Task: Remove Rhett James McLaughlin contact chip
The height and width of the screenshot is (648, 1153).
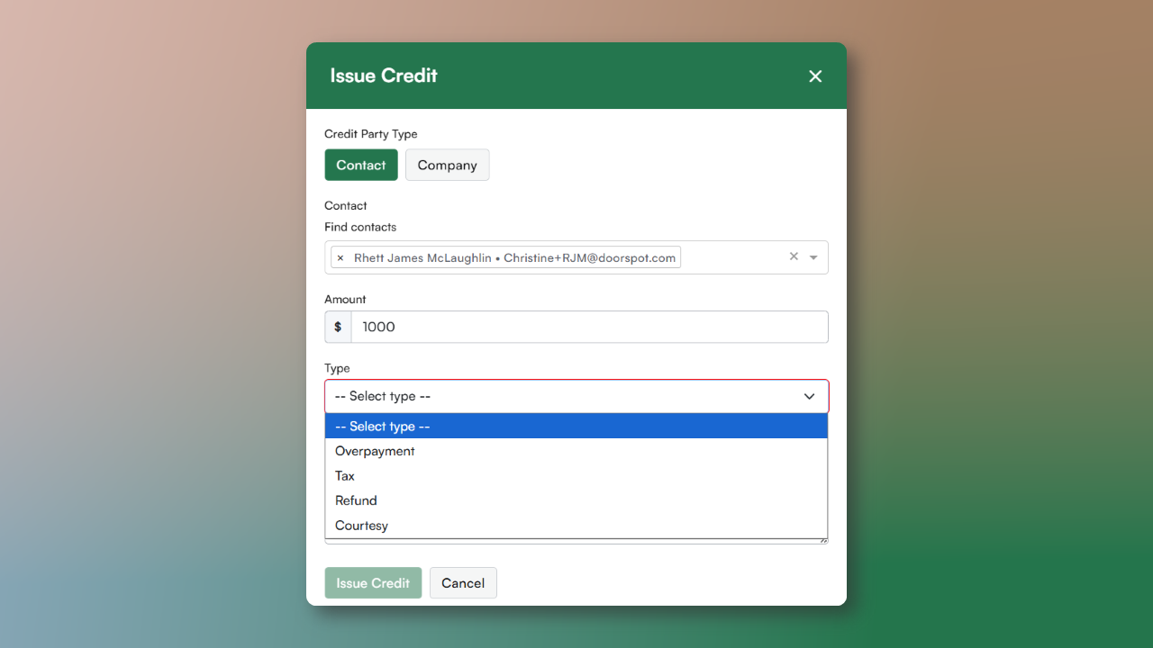Action: click(x=340, y=258)
